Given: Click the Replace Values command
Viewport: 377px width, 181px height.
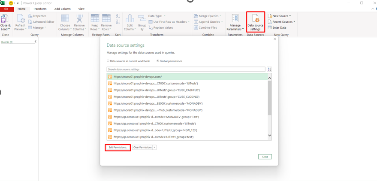Looking at the screenshot, I should point(160,27).
